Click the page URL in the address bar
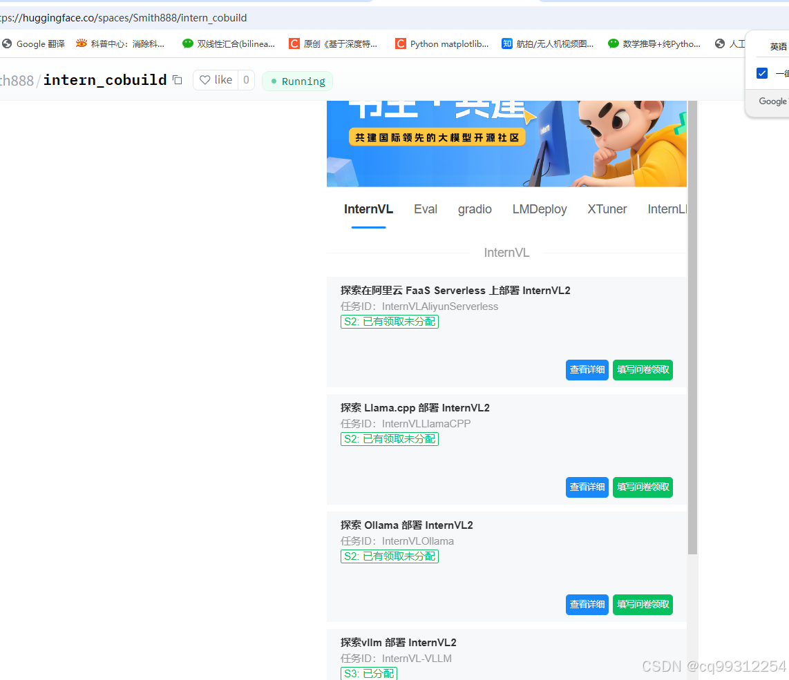This screenshot has height=680, width=789. (x=124, y=17)
